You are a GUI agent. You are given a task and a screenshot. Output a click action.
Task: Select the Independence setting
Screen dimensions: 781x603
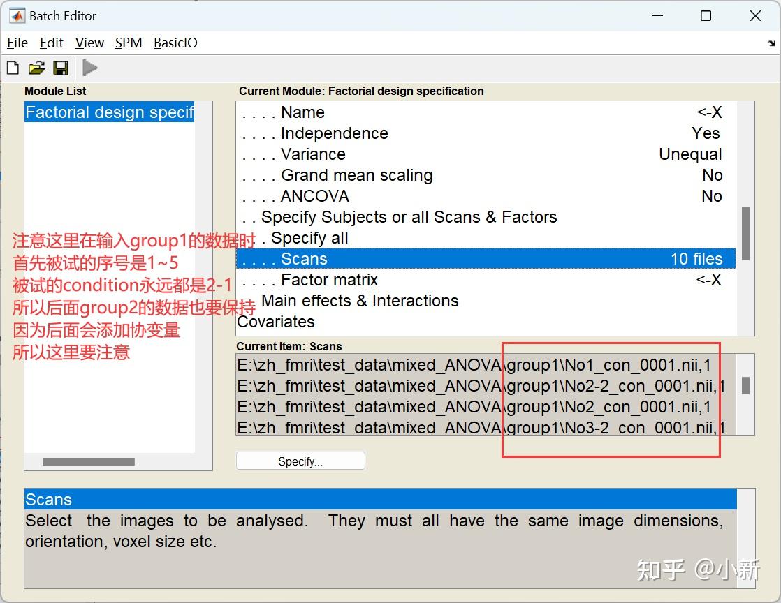334,133
